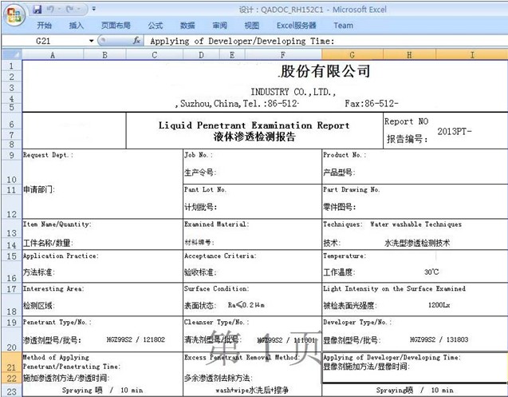Click the Team ribbon tab
Screen dimensions: 508x397
point(343,26)
